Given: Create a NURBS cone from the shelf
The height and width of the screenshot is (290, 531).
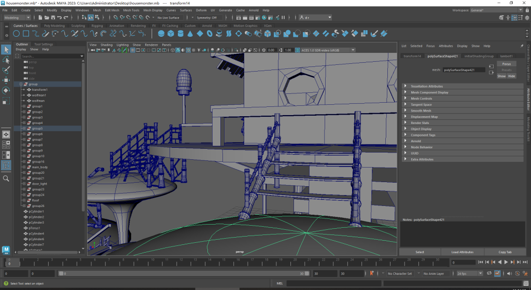Looking at the screenshot, I should pyautogui.click(x=190, y=34).
